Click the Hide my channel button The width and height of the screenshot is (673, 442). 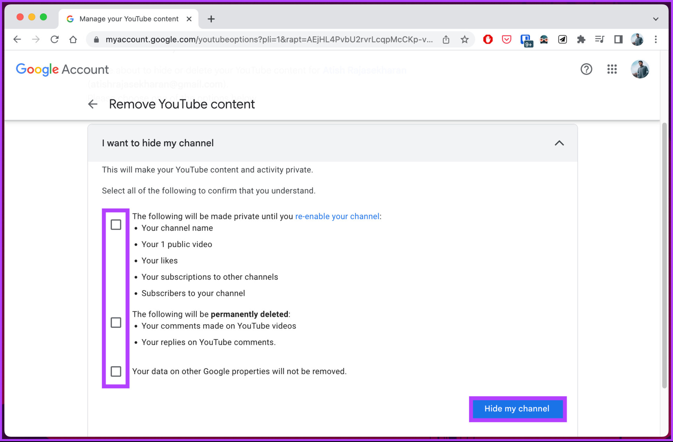[x=517, y=409]
